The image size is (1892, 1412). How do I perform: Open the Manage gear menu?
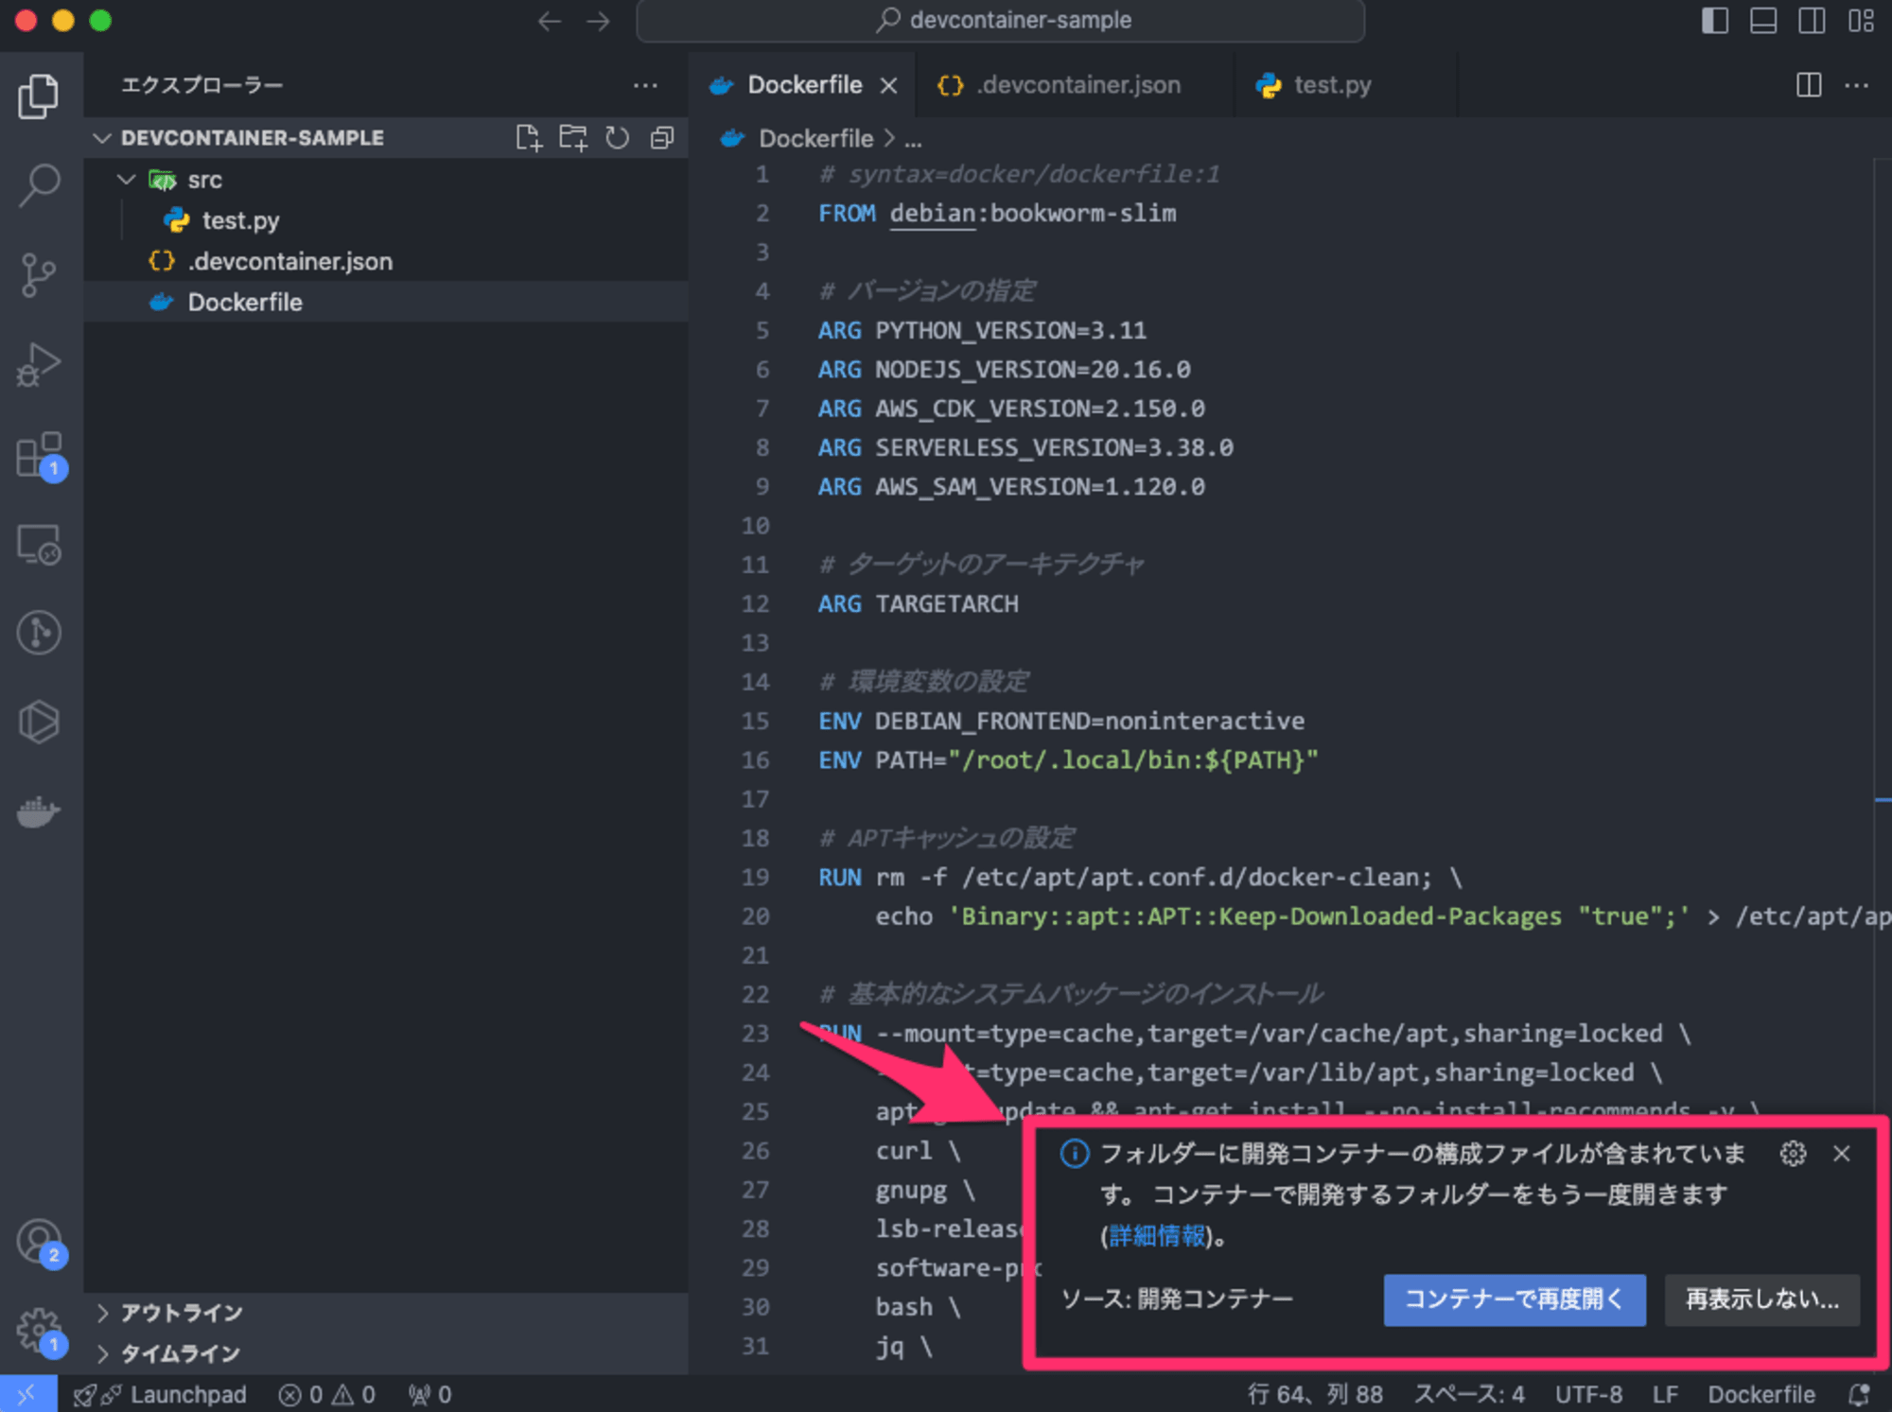[x=39, y=1331]
